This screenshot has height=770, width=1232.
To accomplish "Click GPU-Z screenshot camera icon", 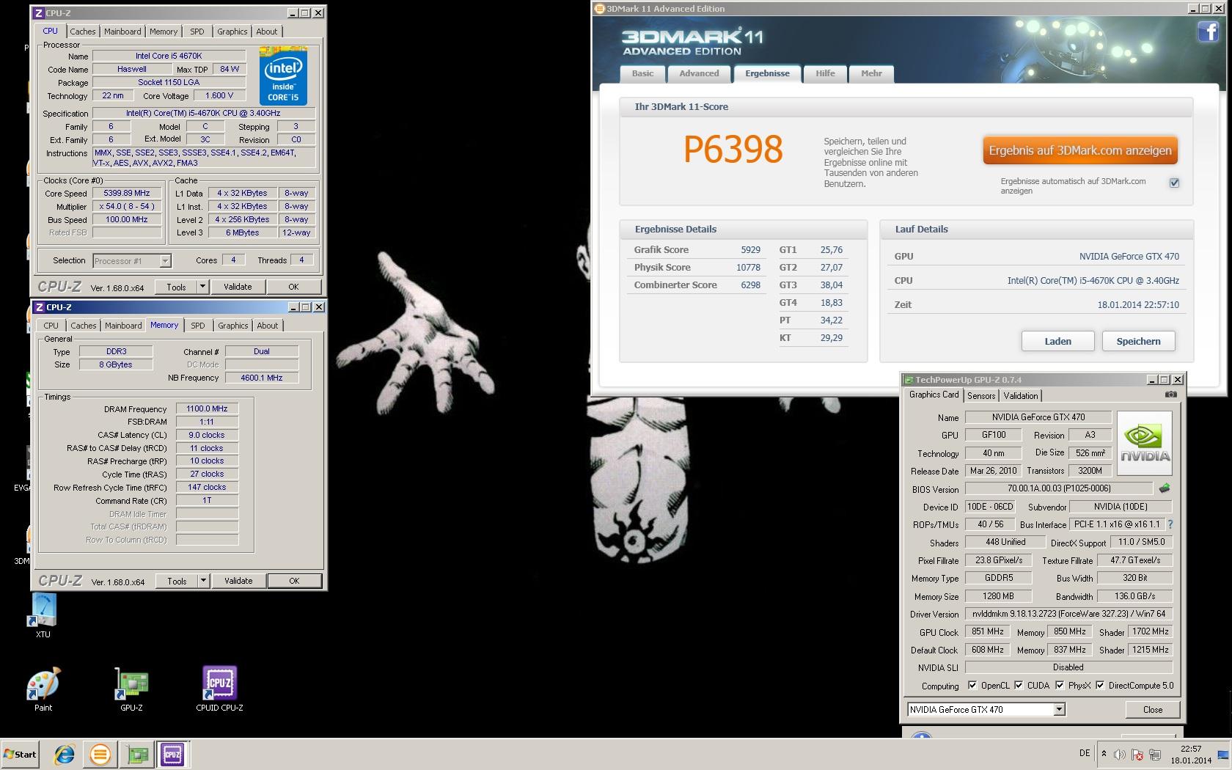I will point(1170,395).
